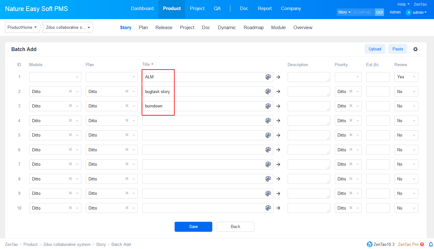434x249 pixels.
Task: Click the admin avatar icon
Action: tap(408, 13)
